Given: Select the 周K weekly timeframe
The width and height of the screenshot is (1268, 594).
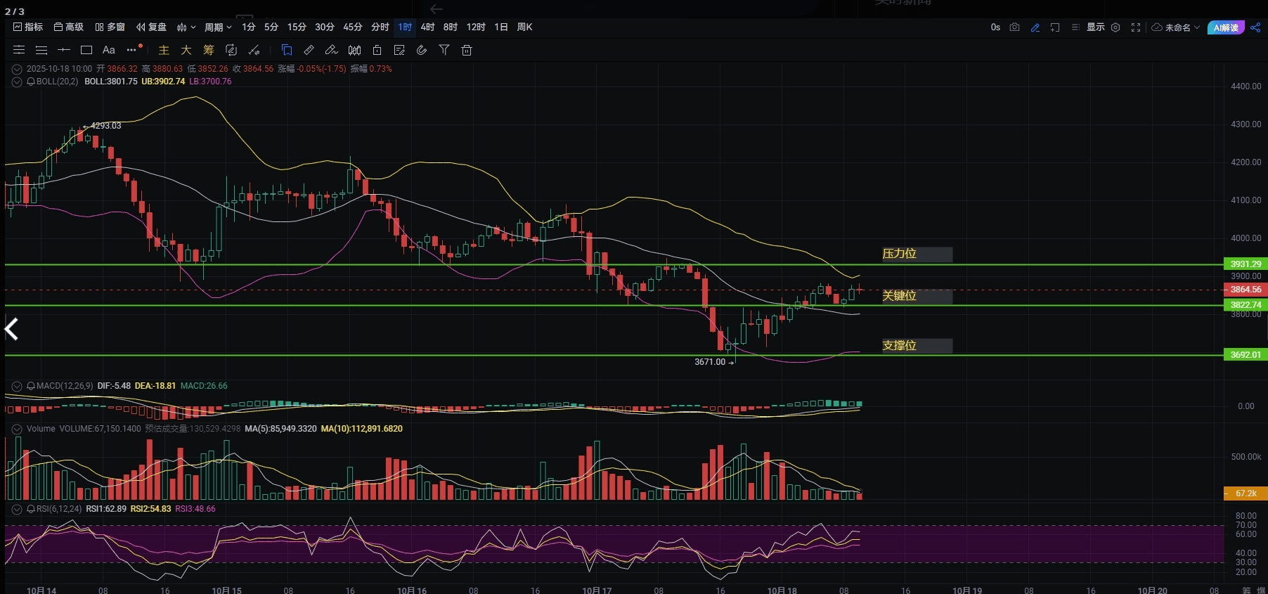Looking at the screenshot, I should pos(525,27).
